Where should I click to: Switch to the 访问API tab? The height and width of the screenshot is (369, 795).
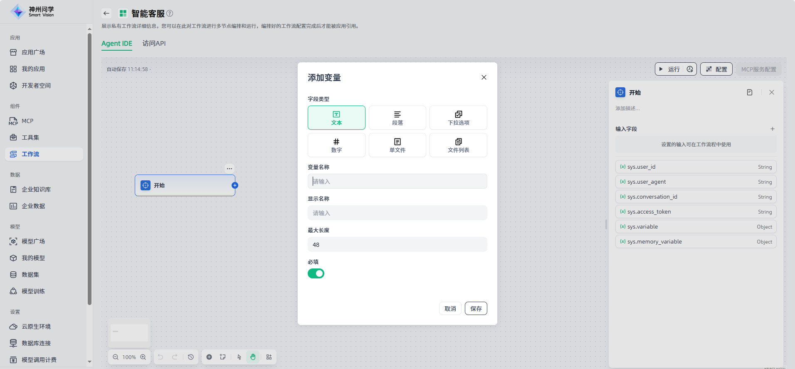(x=154, y=44)
